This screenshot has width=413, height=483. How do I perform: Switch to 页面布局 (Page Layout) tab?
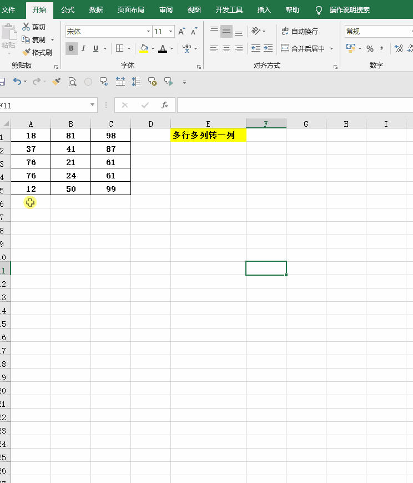click(x=131, y=10)
